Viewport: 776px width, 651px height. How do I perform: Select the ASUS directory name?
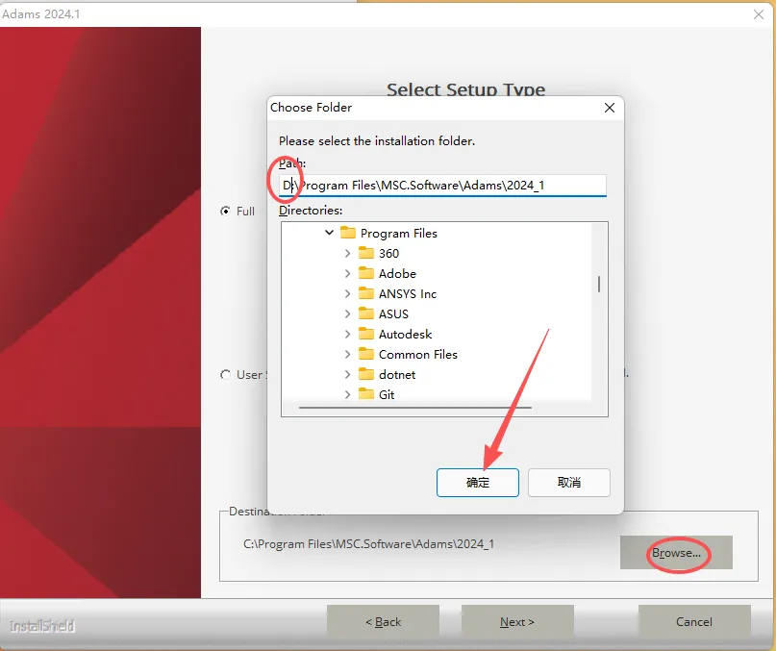pyautogui.click(x=393, y=314)
